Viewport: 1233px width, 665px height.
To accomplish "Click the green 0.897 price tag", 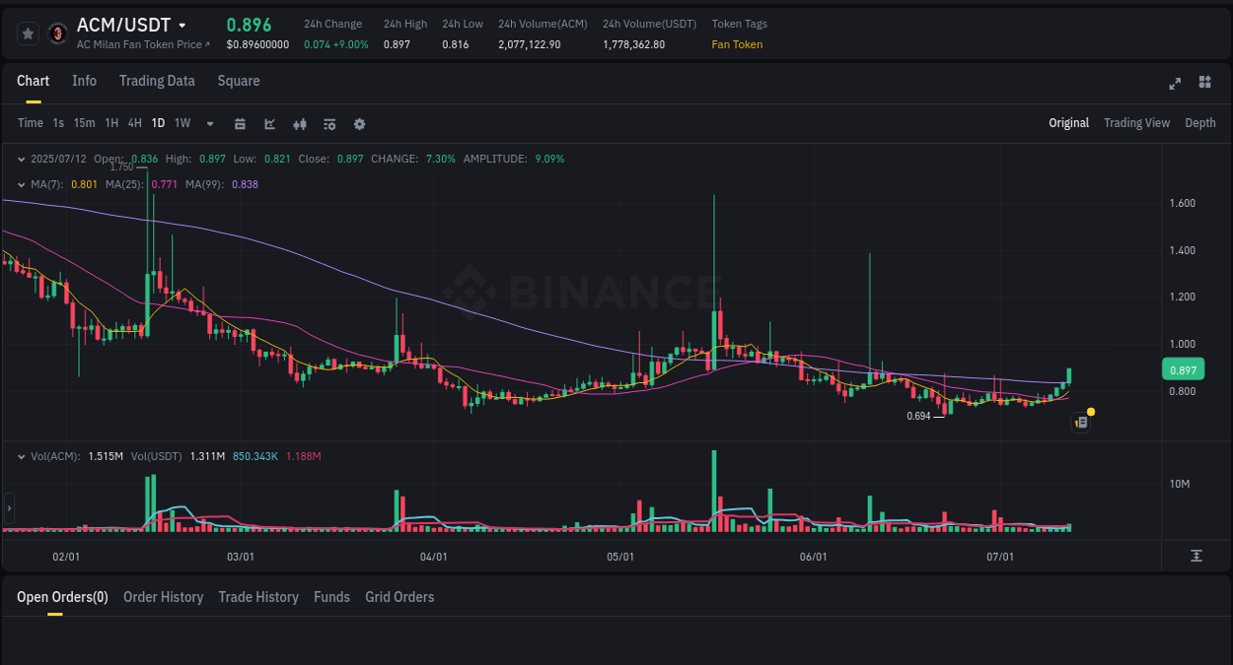I will point(1183,368).
